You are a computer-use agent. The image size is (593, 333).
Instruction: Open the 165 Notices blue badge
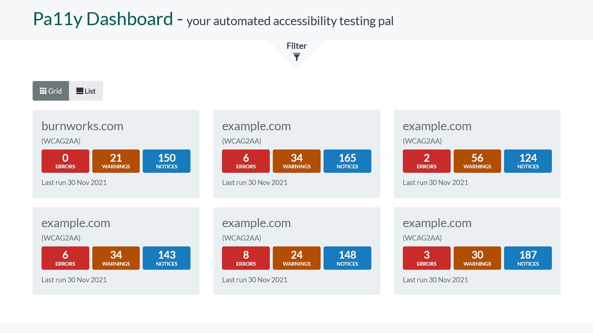[x=347, y=161]
